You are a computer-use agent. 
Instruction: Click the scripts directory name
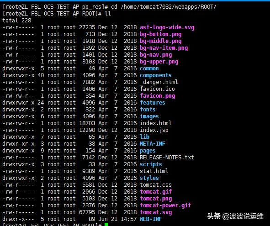[151, 164]
